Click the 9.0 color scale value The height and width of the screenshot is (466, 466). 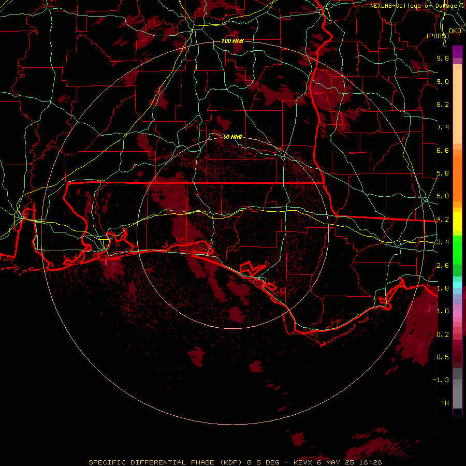443,81
